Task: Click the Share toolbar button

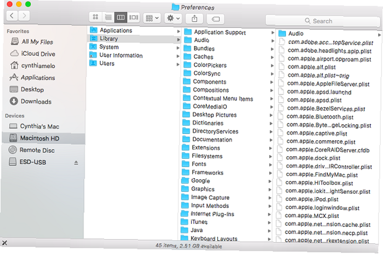Action: 195,18
